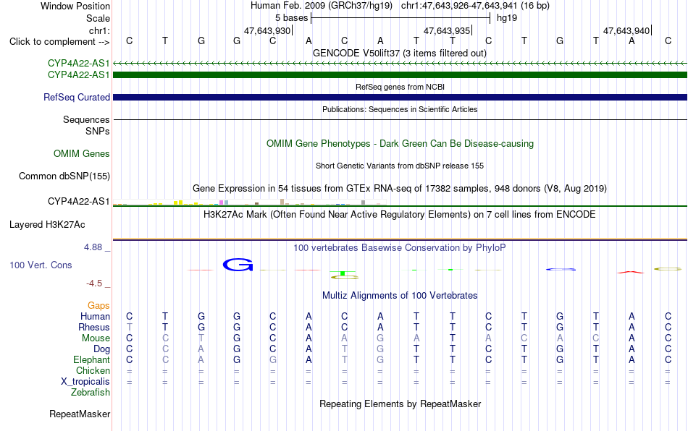The image size is (688, 431).
Task: Select the Mouse alignment row label
Action: pyautogui.click(x=96, y=338)
